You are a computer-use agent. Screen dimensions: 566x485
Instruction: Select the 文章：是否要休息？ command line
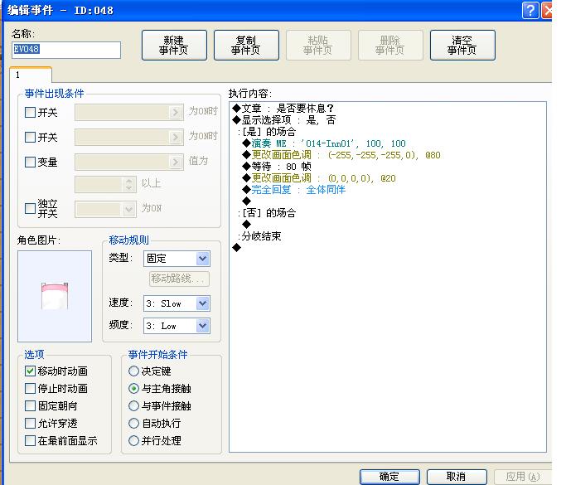[x=283, y=109]
